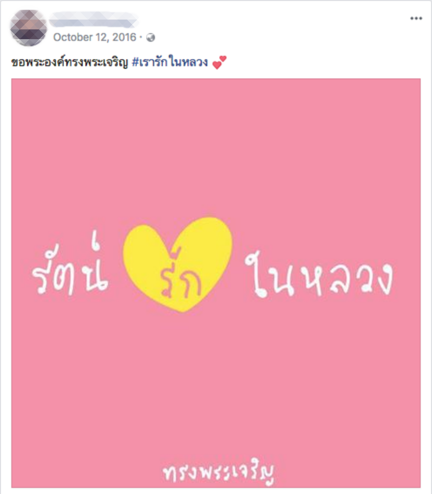Click the empty pink area above heart
This screenshot has width=432, height=494.
(216, 149)
